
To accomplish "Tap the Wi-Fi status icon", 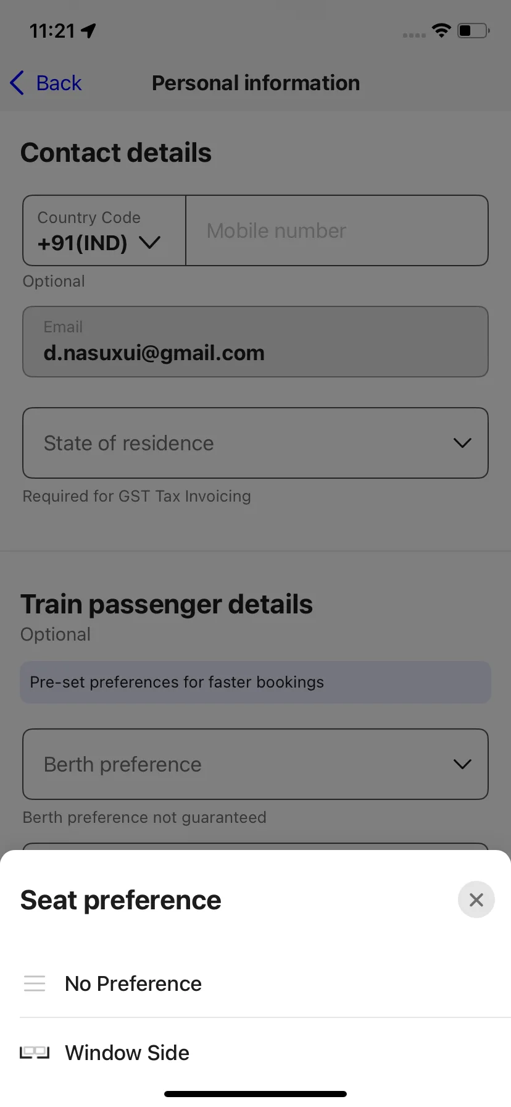I will click(x=441, y=30).
